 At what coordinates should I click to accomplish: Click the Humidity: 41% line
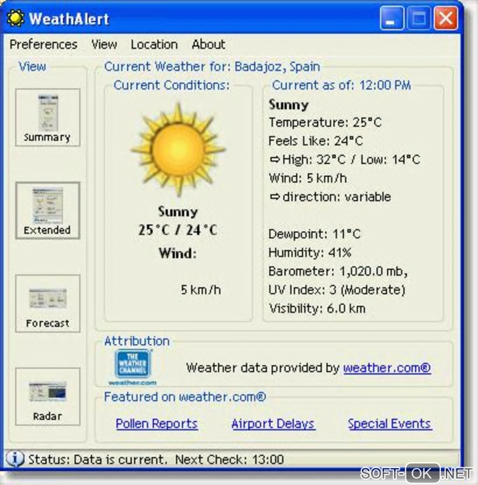click(310, 253)
